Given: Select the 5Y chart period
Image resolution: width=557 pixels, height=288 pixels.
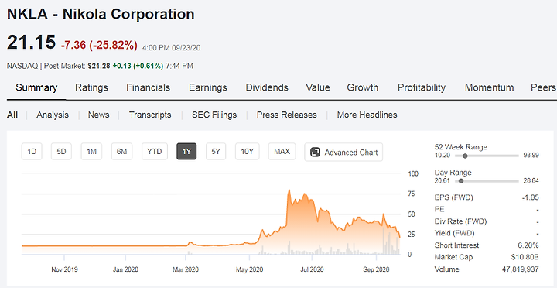Looking at the screenshot, I should [216, 152].
